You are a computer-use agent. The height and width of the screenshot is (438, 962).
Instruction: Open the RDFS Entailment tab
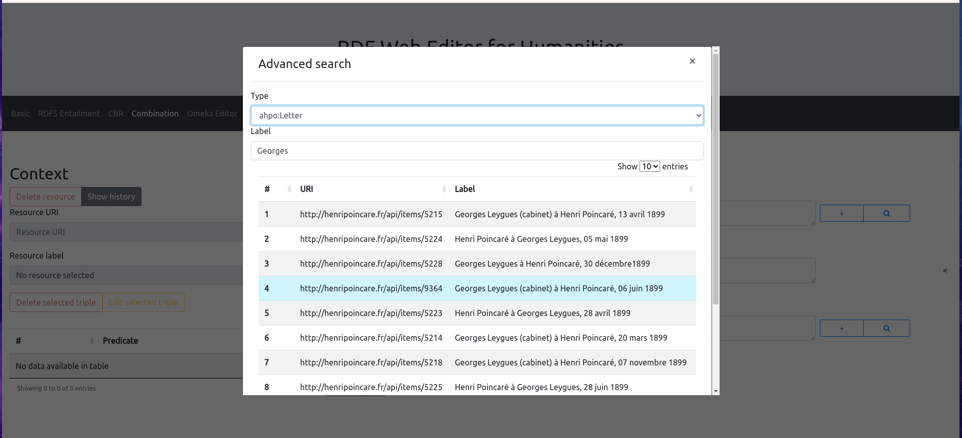[69, 113]
